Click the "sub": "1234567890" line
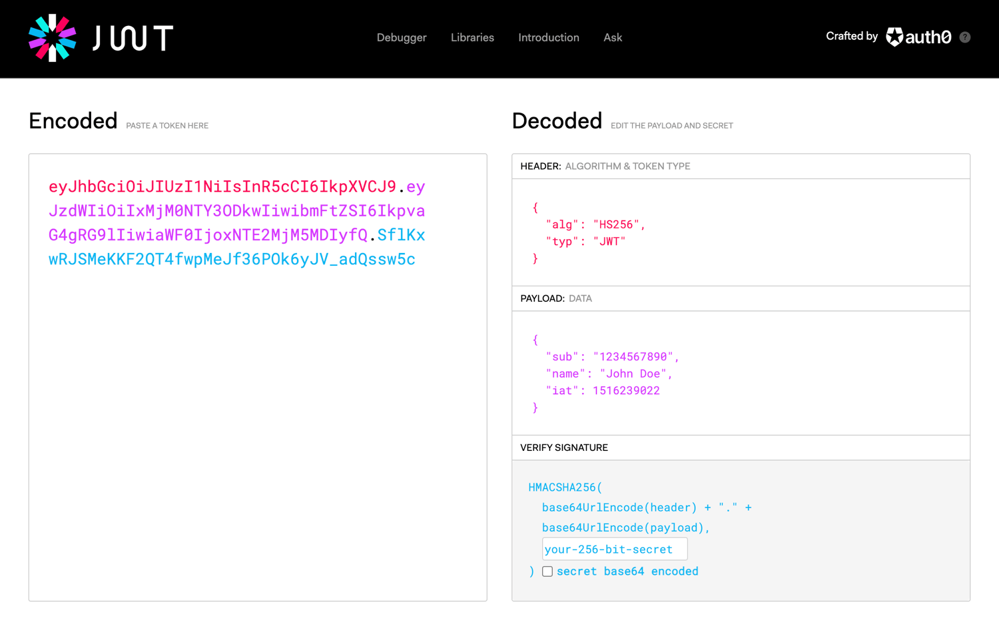 [x=612, y=356]
